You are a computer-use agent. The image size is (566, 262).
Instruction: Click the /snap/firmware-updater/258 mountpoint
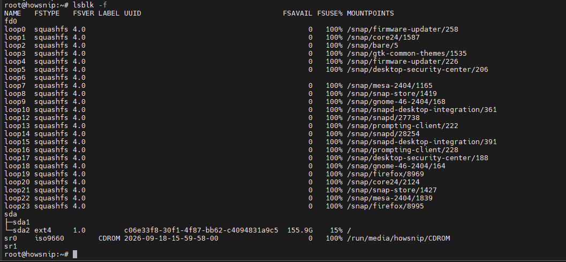tap(403, 29)
